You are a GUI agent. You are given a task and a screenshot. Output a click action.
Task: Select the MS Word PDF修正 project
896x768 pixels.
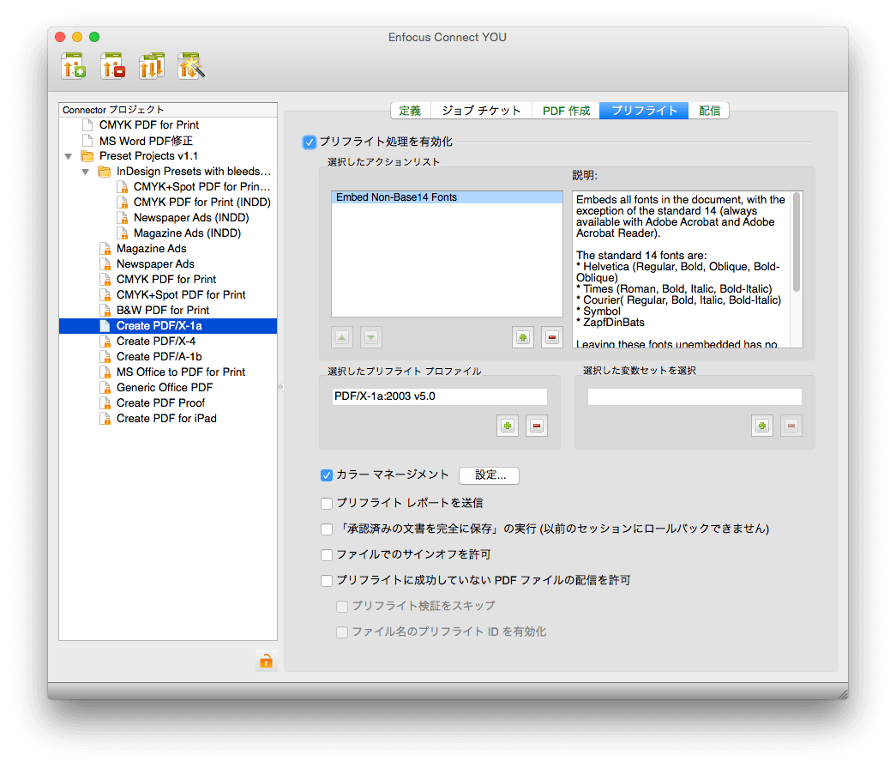[147, 141]
